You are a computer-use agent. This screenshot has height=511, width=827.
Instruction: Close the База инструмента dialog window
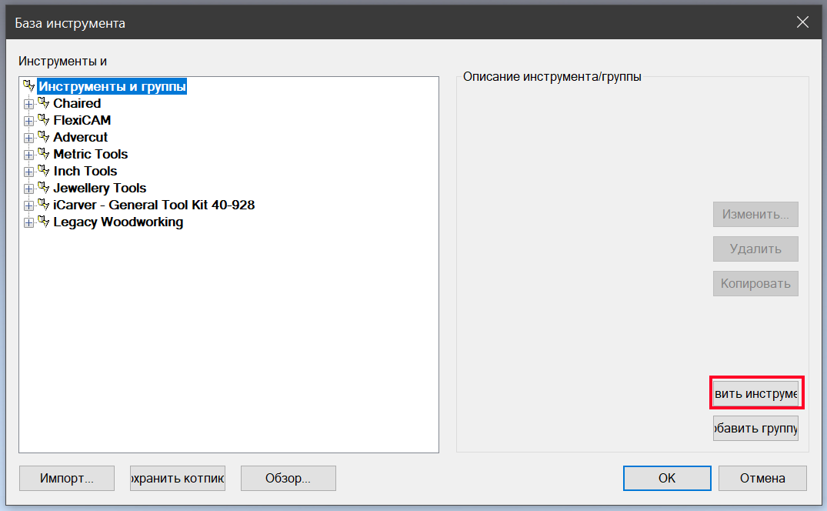pyautogui.click(x=802, y=22)
